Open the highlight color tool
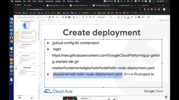Screen dimensions: 179x100 (132, 17)
